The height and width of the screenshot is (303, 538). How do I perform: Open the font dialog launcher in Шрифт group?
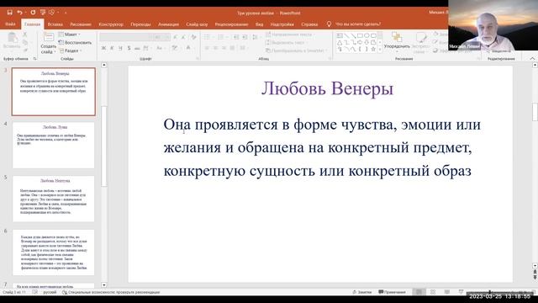198,59
